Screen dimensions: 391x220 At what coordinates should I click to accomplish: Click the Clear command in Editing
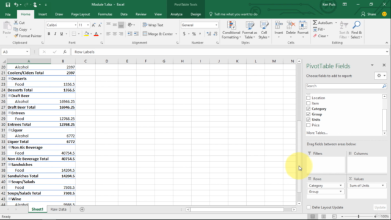[321, 36]
